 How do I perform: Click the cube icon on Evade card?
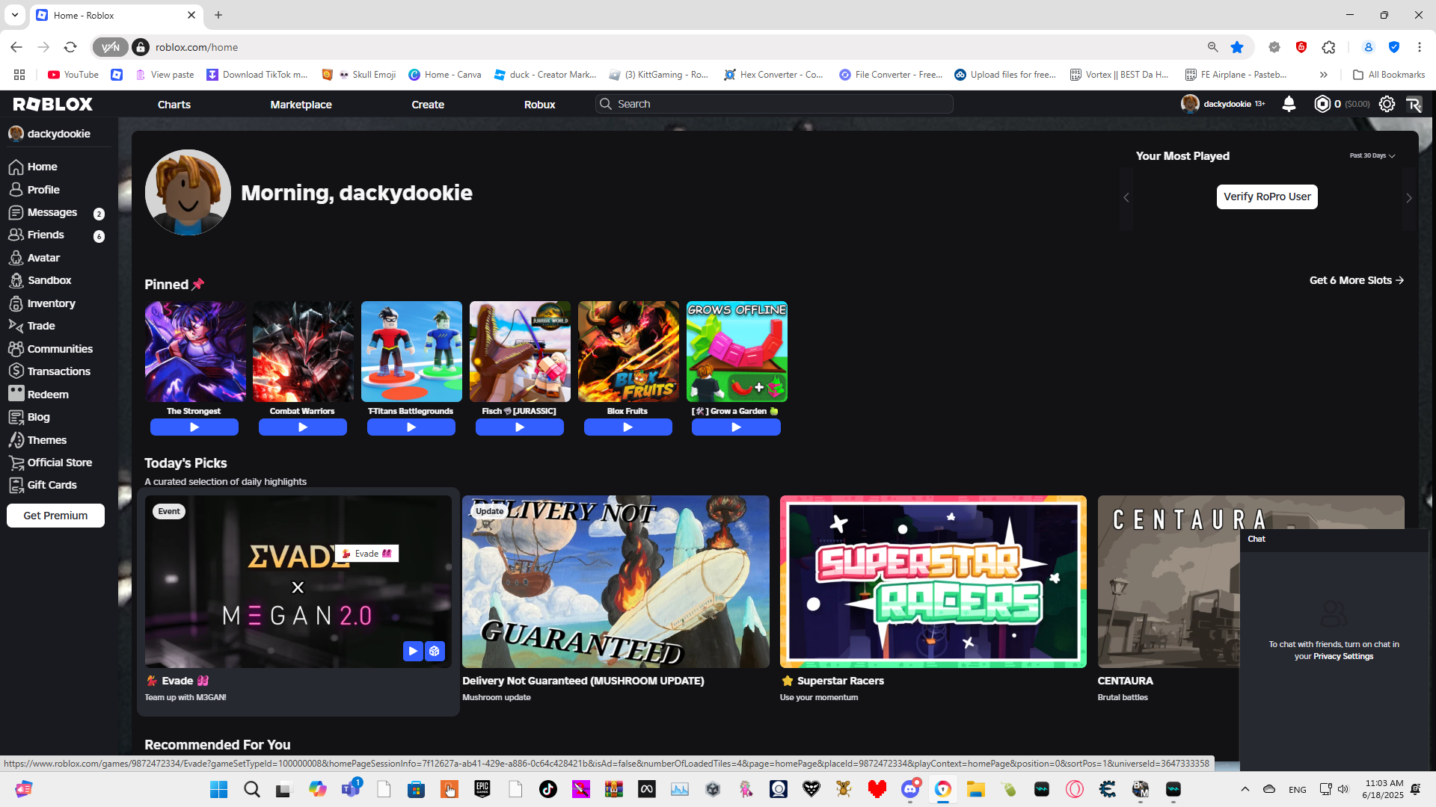[435, 651]
